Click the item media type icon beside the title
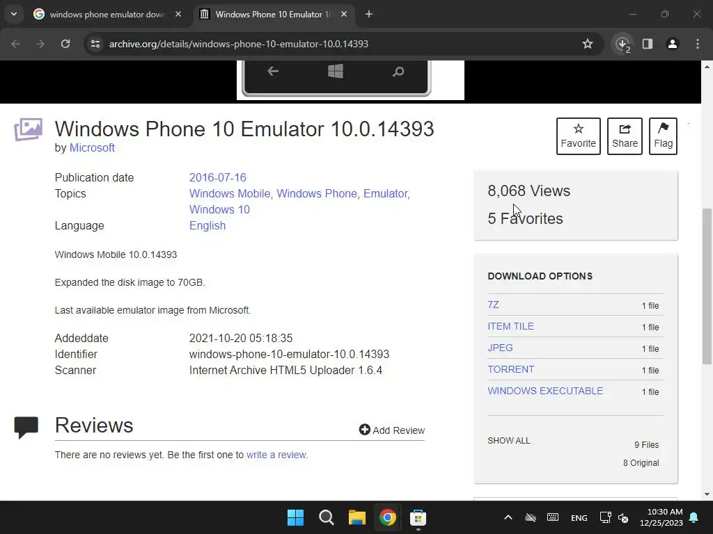Viewport: 713px width, 534px height. point(28,129)
